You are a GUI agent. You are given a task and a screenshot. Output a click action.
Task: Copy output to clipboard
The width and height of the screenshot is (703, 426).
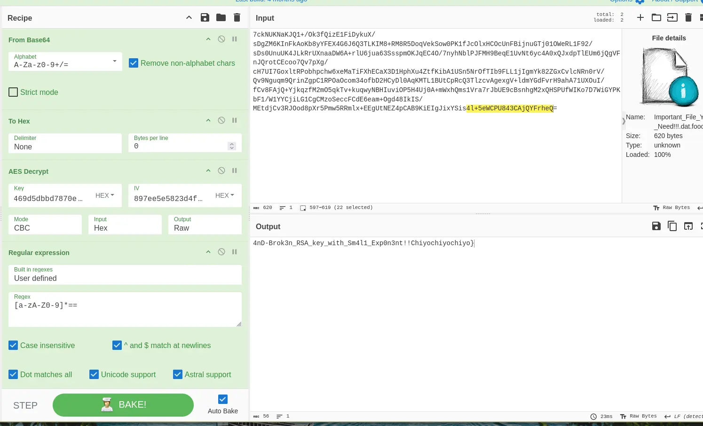pyautogui.click(x=672, y=226)
